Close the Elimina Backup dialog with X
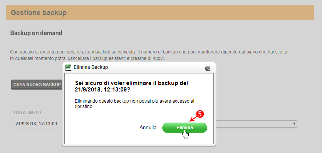The image size is (322, 153). click(208, 69)
